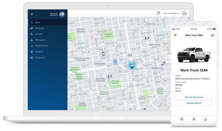Open Vehicles in the sidebar
Viewport: 222px width, 131px height.
coord(48,28)
